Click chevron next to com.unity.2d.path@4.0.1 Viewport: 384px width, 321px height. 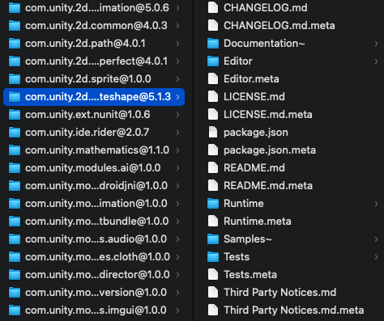177,44
